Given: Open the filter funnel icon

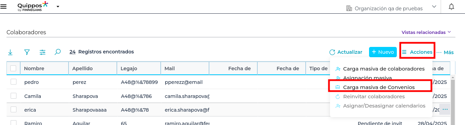Looking at the screenshot, I should [27, 52].
